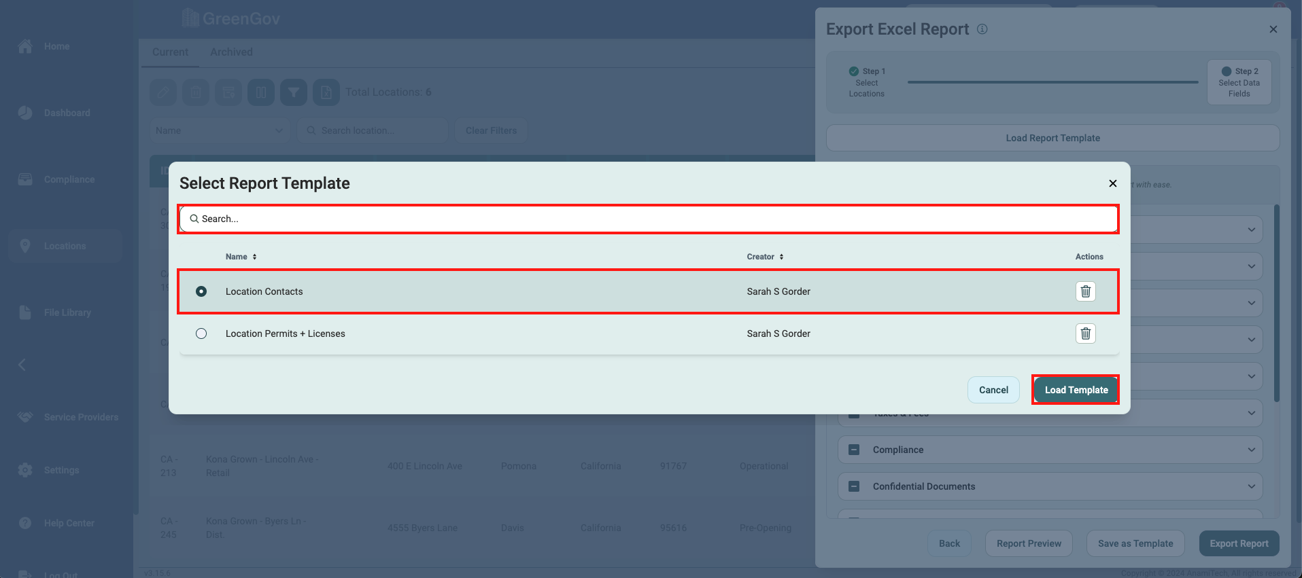Cancel the template selection
1302x578 pixels.
(x=993, y=390)
